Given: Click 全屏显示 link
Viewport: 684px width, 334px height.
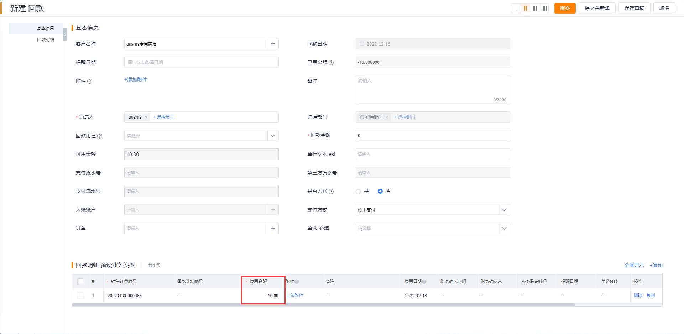Looking at the screenshot, I should click(x=634, y=265).
